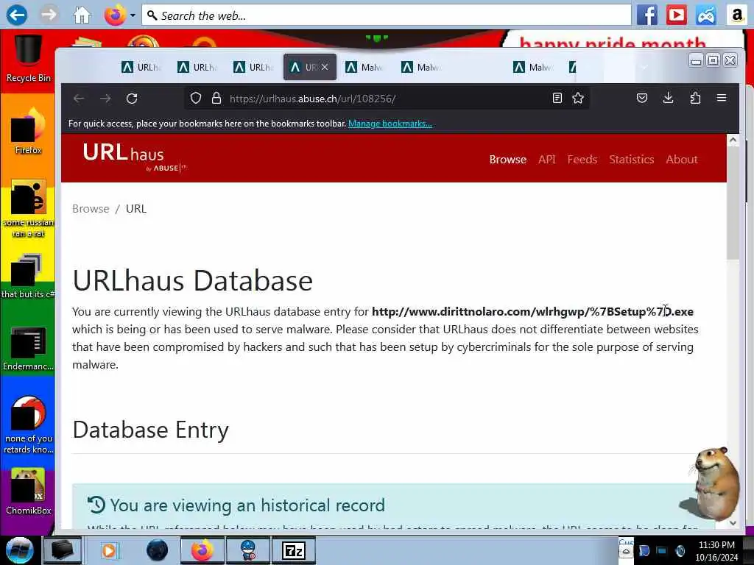Click the blue back arrow in the top toolbar
754x565 pixels.
(x=16, y=15)
